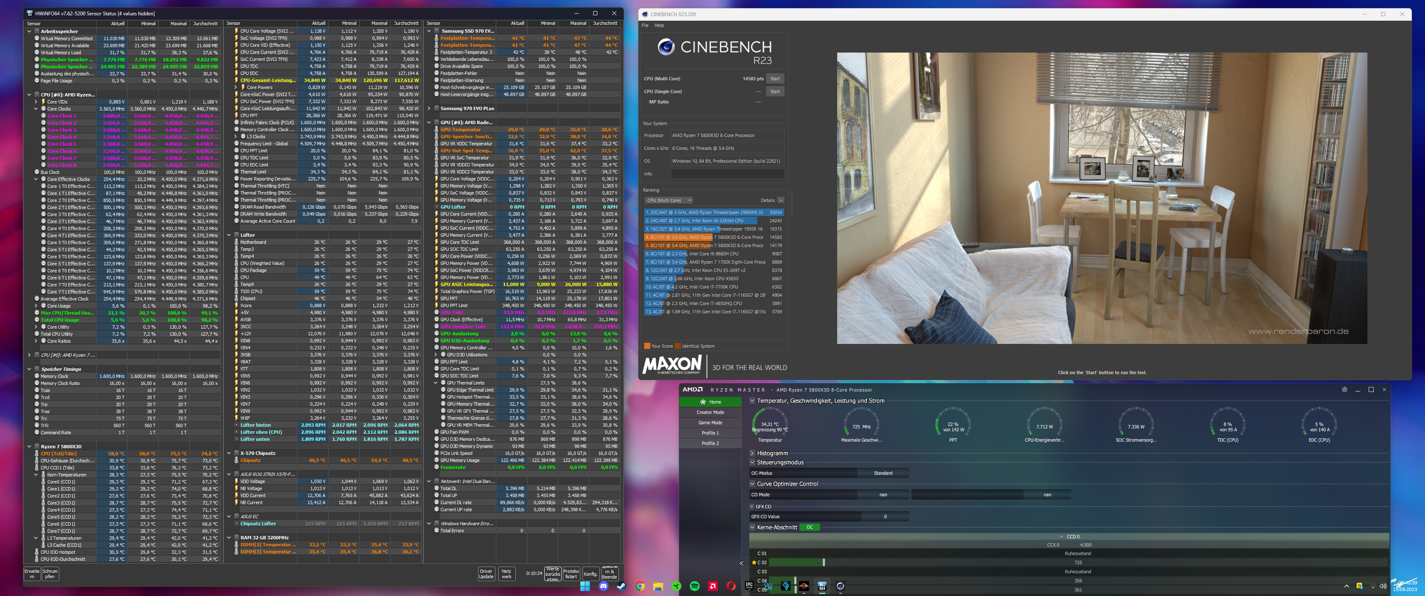Screen dimensions: 1425x596
Task: Launch Steam from the taskbar
Action: click(x=621, y=586)
